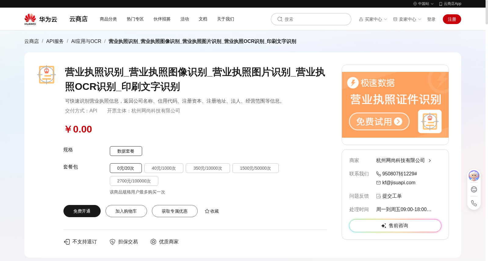The image size is (488, 261).
Task: Click the 加入购物车 button
Action: (126, 211)
